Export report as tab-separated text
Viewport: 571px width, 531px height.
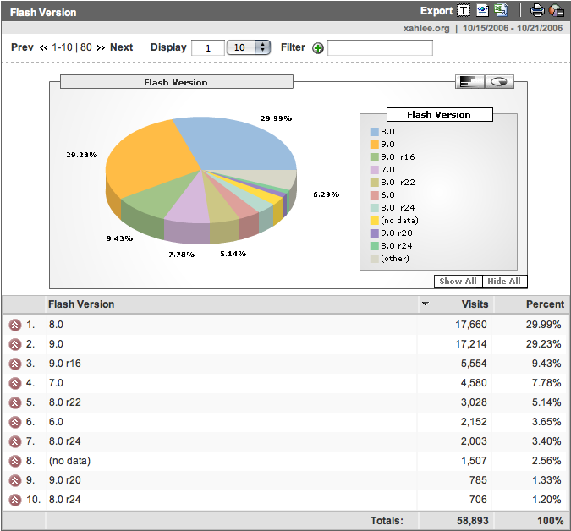464,11
